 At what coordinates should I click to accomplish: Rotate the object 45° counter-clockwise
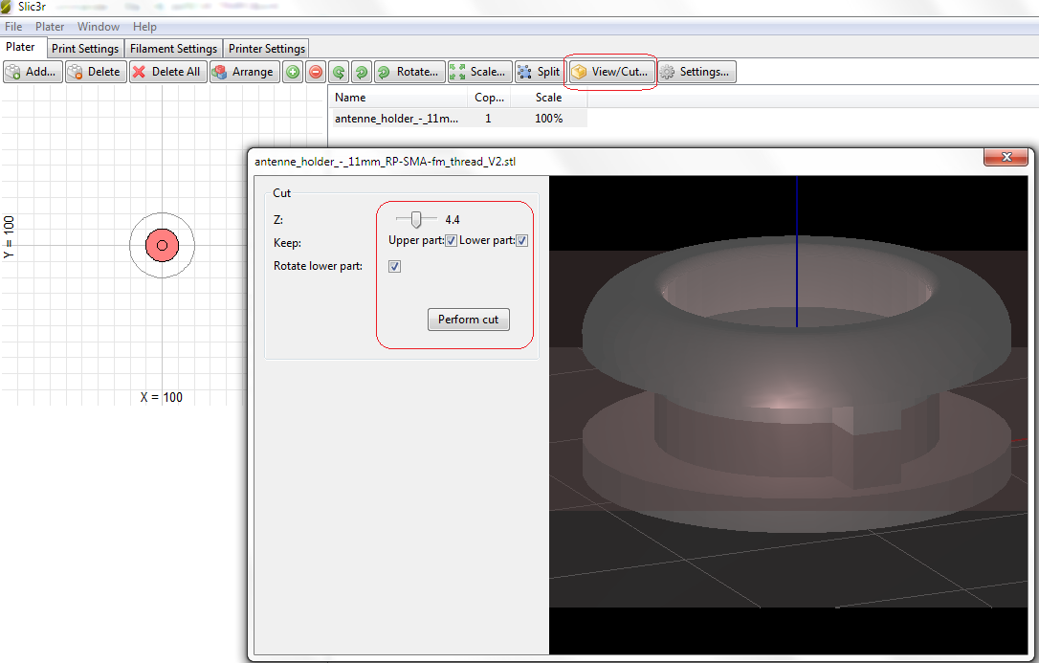pos(338,72)
